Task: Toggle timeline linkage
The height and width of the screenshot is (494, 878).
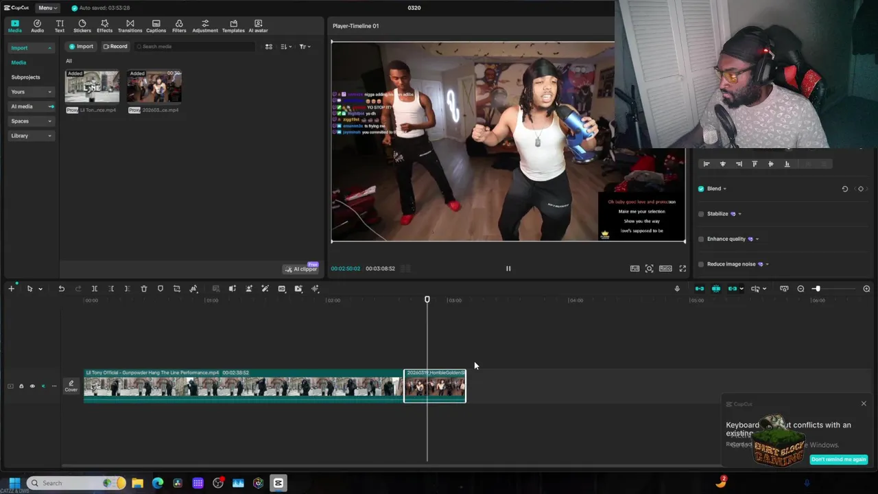Action: coord(732,289)
